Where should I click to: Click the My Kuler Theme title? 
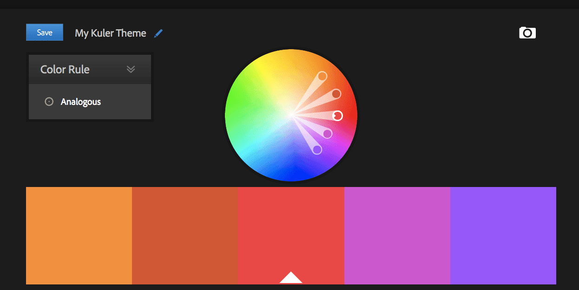click(x=110, y=32)
